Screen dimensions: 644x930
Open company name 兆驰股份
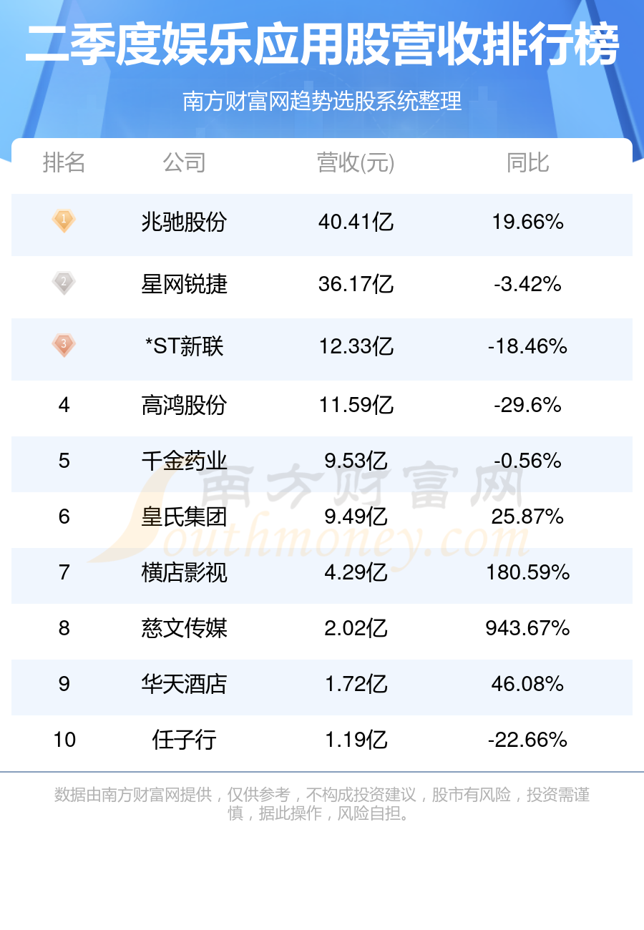(x=184, y=222)
